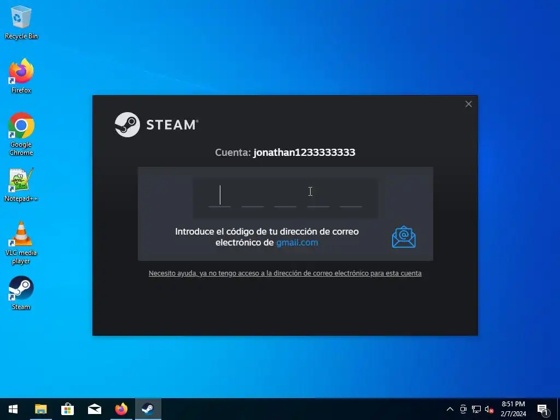Viewport: 560px width, 420px height.
Task: Open the gmail.com link
Action: [297, 242]
